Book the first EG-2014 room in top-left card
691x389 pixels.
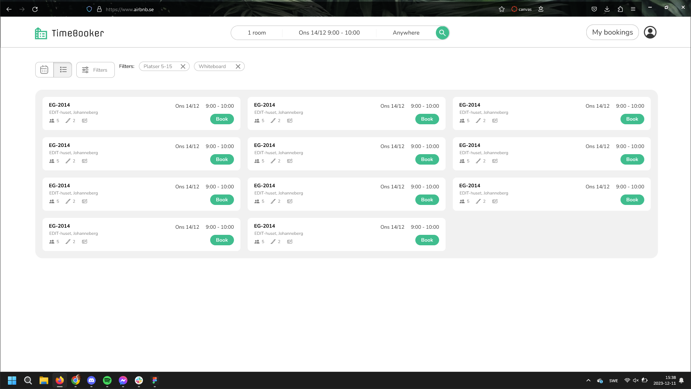click(x=222, y=119)
